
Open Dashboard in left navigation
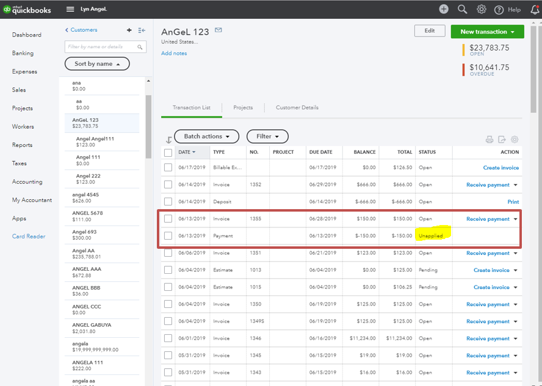coord(27,35)
